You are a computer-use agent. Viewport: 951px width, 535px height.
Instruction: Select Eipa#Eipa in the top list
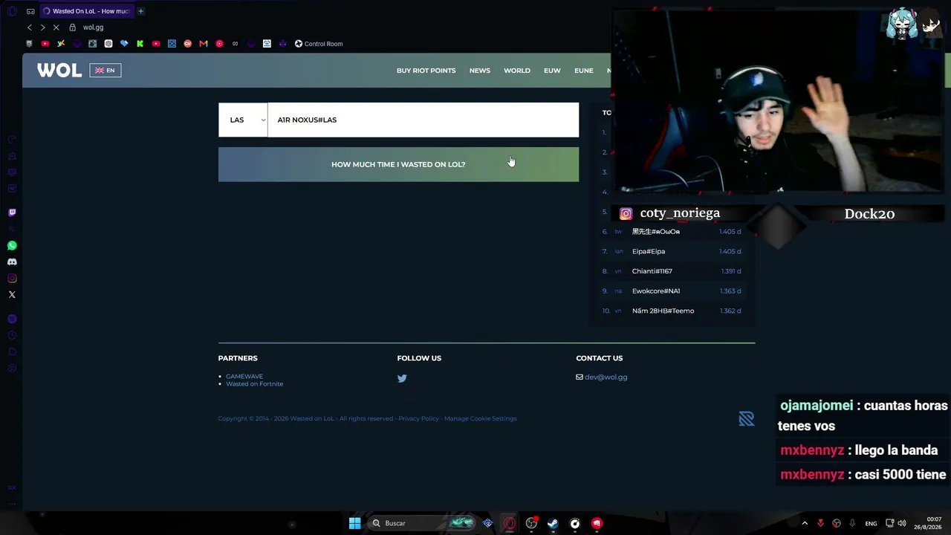tap(649, 251)
